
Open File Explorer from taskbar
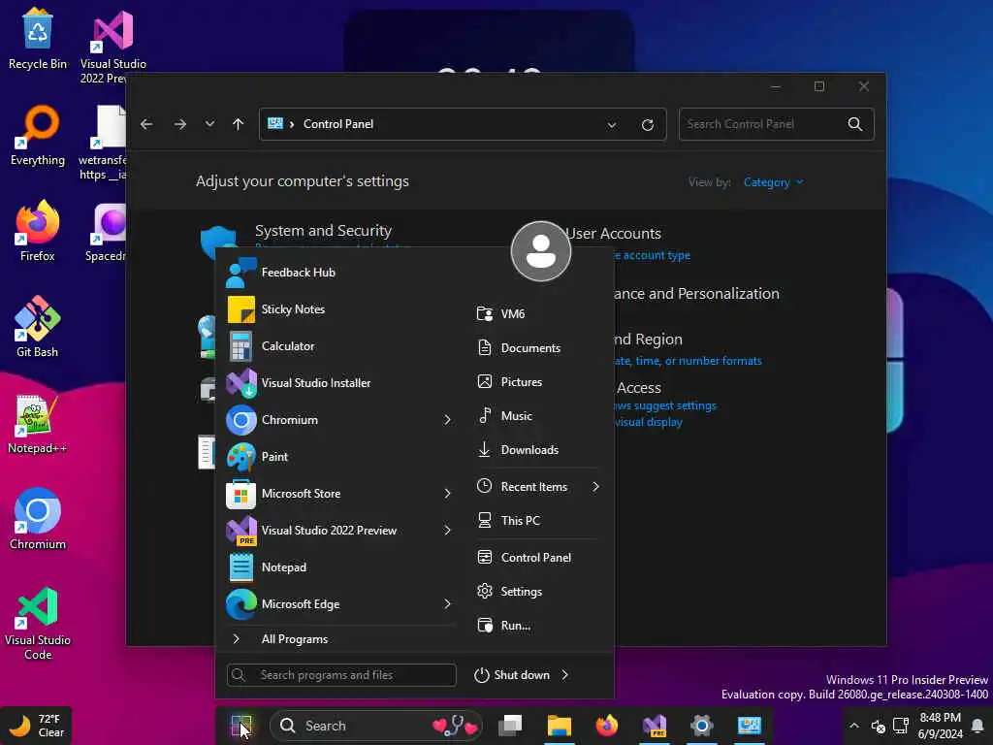pos(560,726)
